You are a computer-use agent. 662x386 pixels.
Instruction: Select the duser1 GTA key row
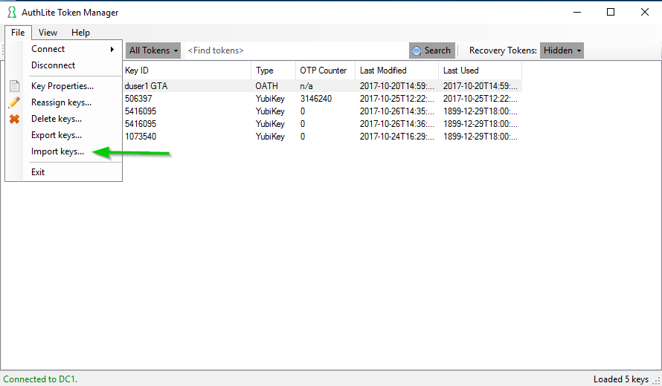pos(322,86)
